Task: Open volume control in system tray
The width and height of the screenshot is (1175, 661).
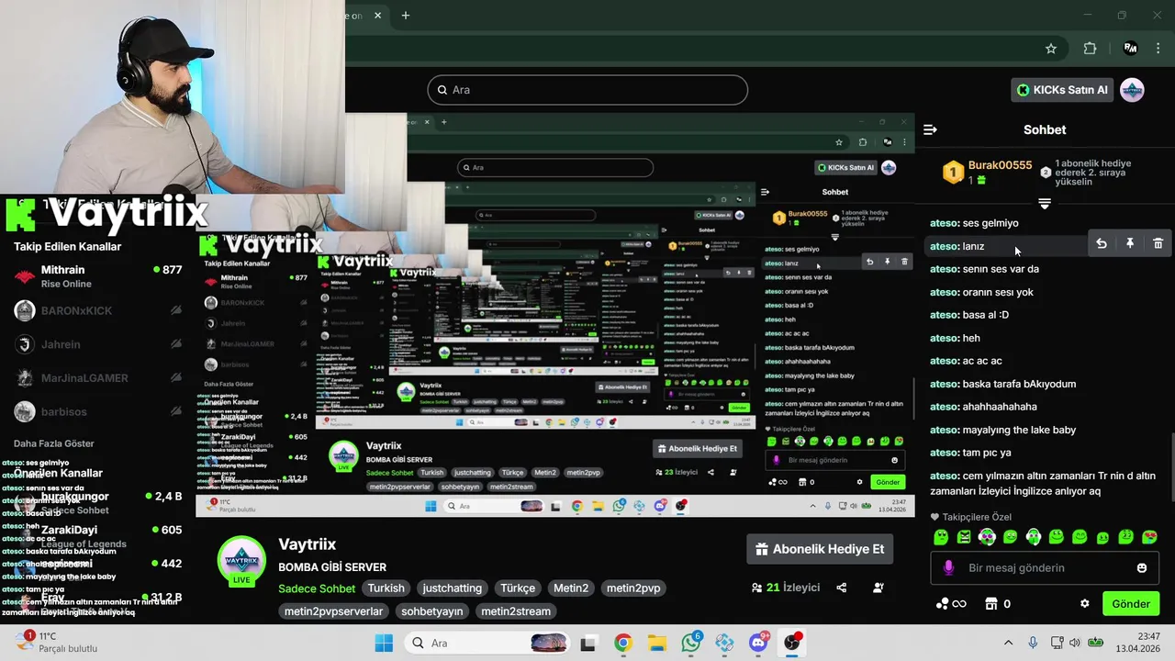Action: coord(1076,643)
